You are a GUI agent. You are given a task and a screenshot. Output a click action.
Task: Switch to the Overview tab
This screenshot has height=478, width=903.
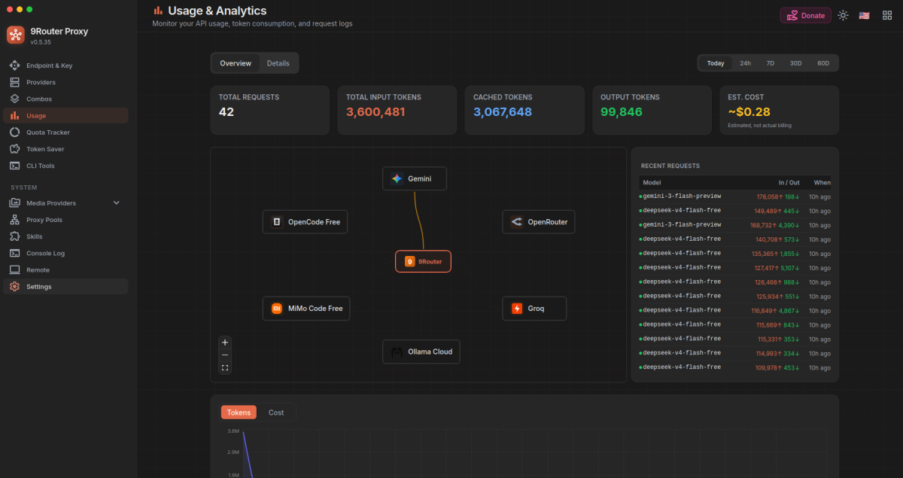coord(236,63)
